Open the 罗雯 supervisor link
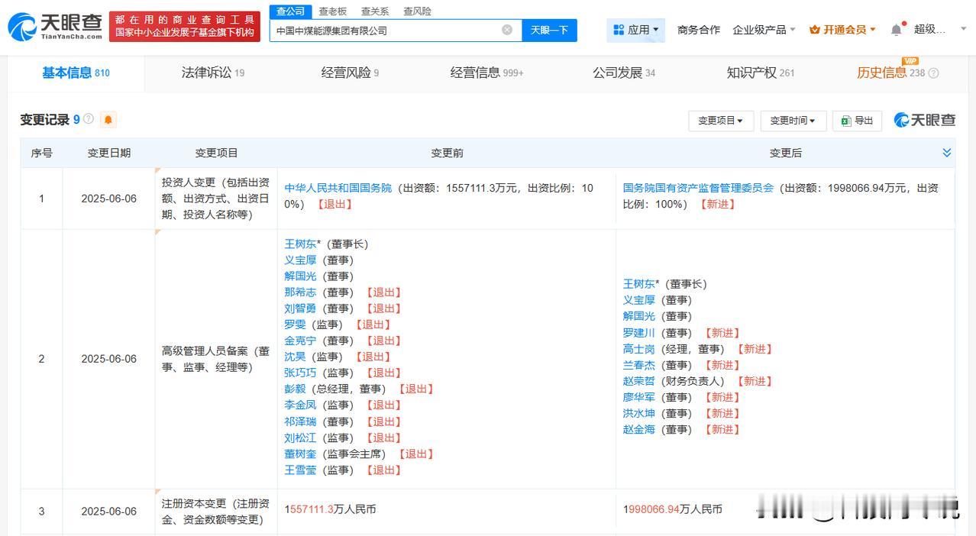Image resolution: width=976 pixels, height=536 pixels. click(295, 325)
